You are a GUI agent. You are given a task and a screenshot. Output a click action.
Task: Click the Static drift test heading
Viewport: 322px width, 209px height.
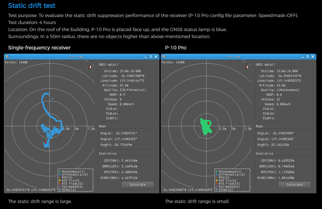click(32, 6)
